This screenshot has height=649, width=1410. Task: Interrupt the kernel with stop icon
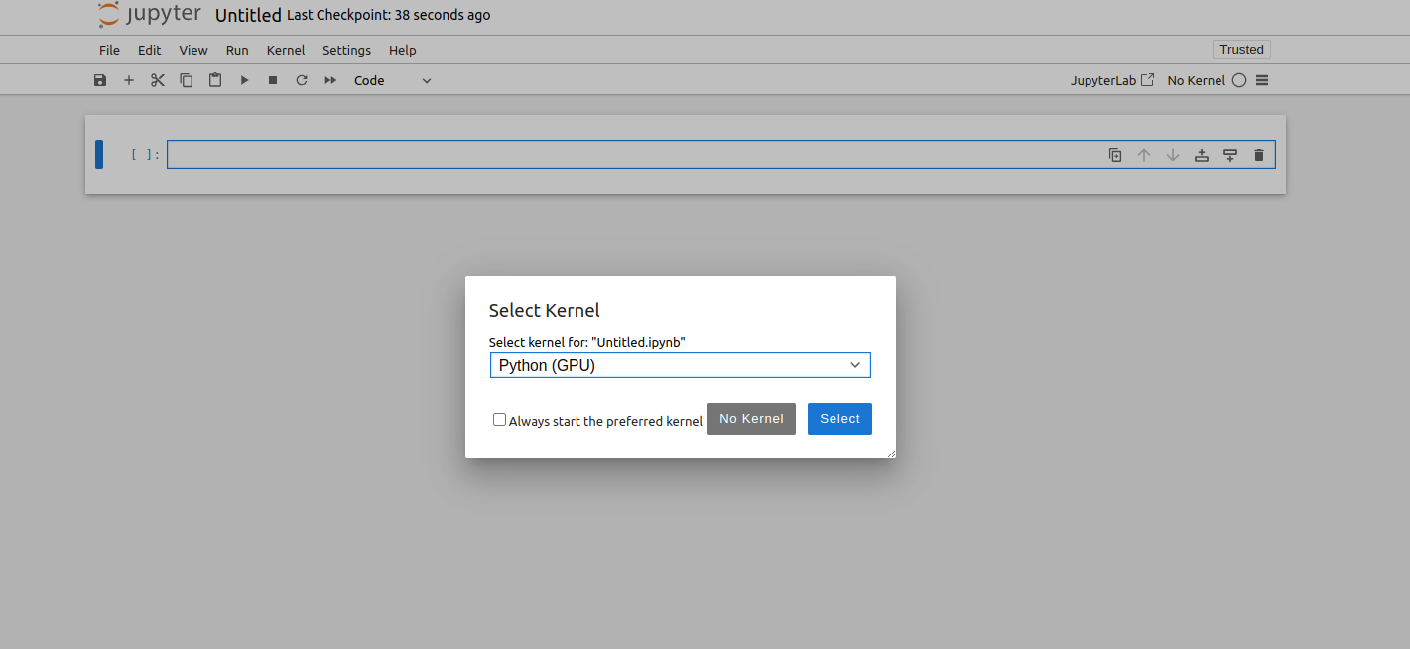[x=273, y=80]
